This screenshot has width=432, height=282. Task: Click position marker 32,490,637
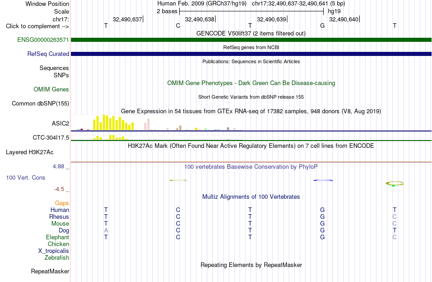(x=127, y=19)
